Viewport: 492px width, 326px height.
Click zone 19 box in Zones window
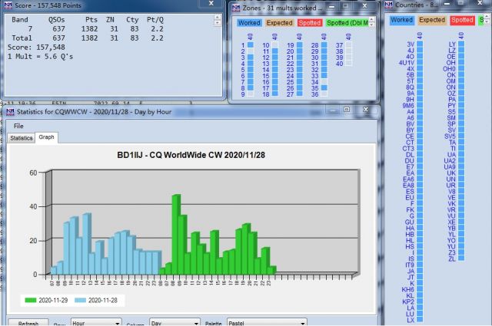pyautogui.click(x=299, y=44)
